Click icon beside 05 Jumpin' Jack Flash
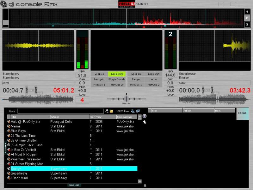253x190 pixels. coord(9,145)
